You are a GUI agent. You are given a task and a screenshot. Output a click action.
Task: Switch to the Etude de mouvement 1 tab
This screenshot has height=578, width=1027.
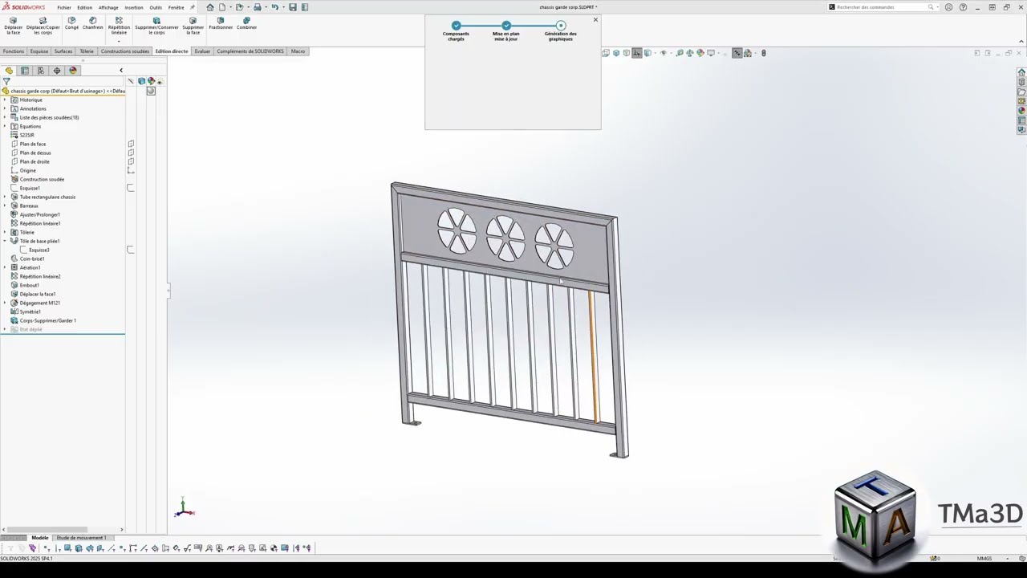click(x=81, y=538)
